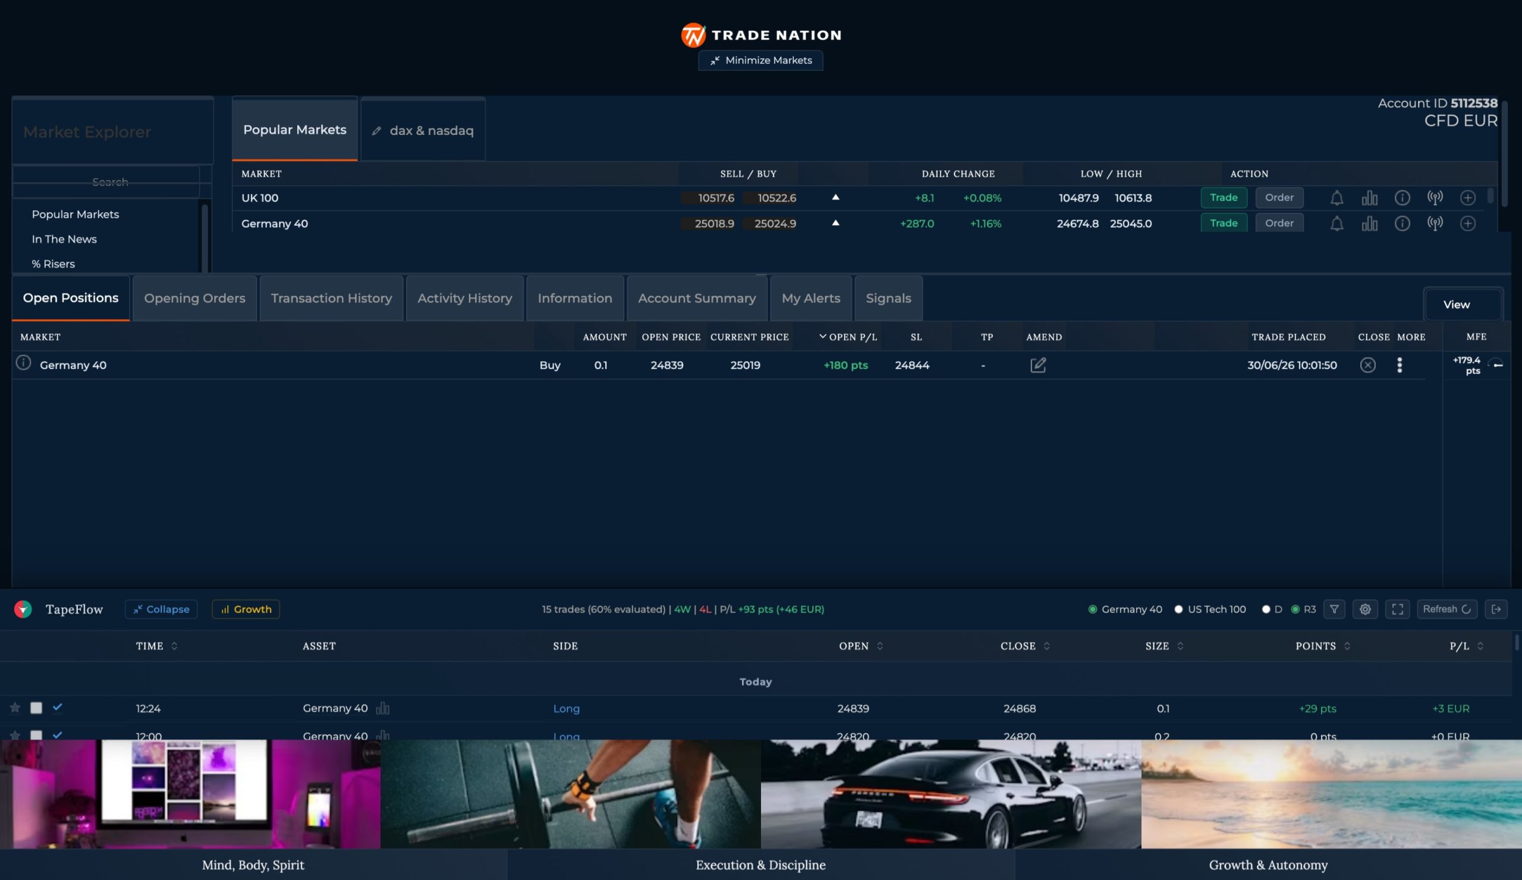
Task: Click the Market Explorer search field
Action: pyautogui.click(x=106, y=182)
